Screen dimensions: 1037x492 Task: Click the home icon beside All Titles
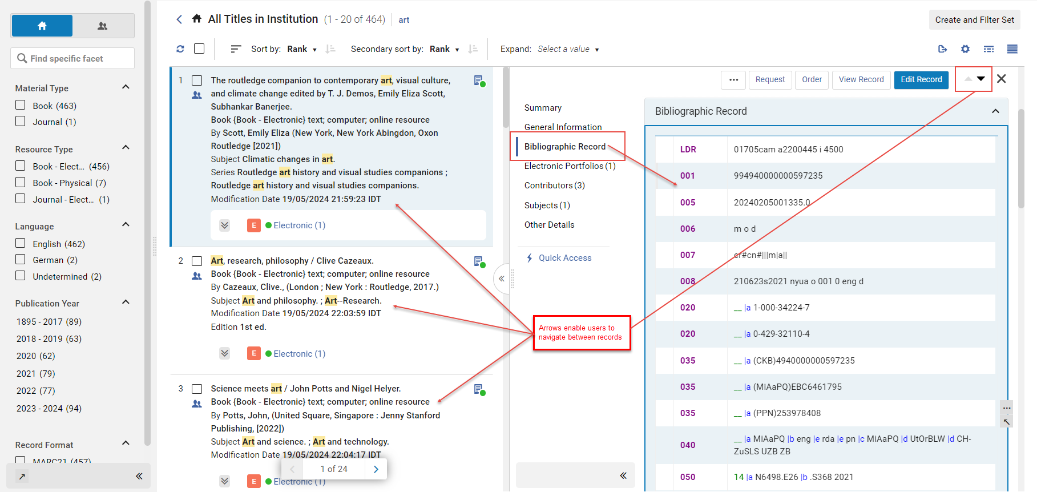[197, 19]
